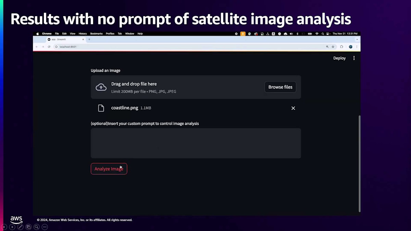Click the Drag and drop file here text

[134, 84]
